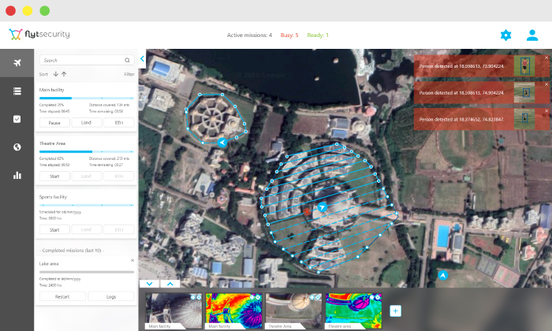This screenshot has height=331, width=552.
Task: Expand the first Main facility camera feed
Action: [x=193, y=297]
